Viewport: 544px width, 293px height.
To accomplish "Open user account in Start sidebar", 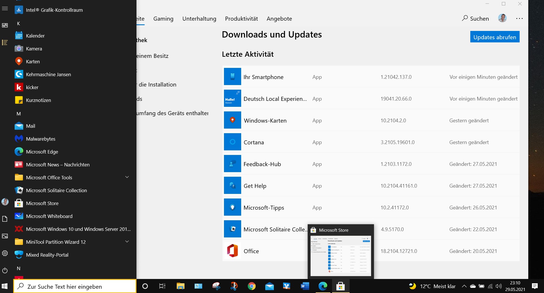I will pos(5,202).
